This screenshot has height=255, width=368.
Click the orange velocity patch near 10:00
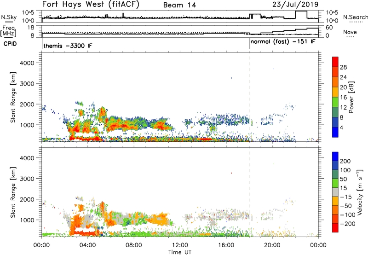click(160, 219)
